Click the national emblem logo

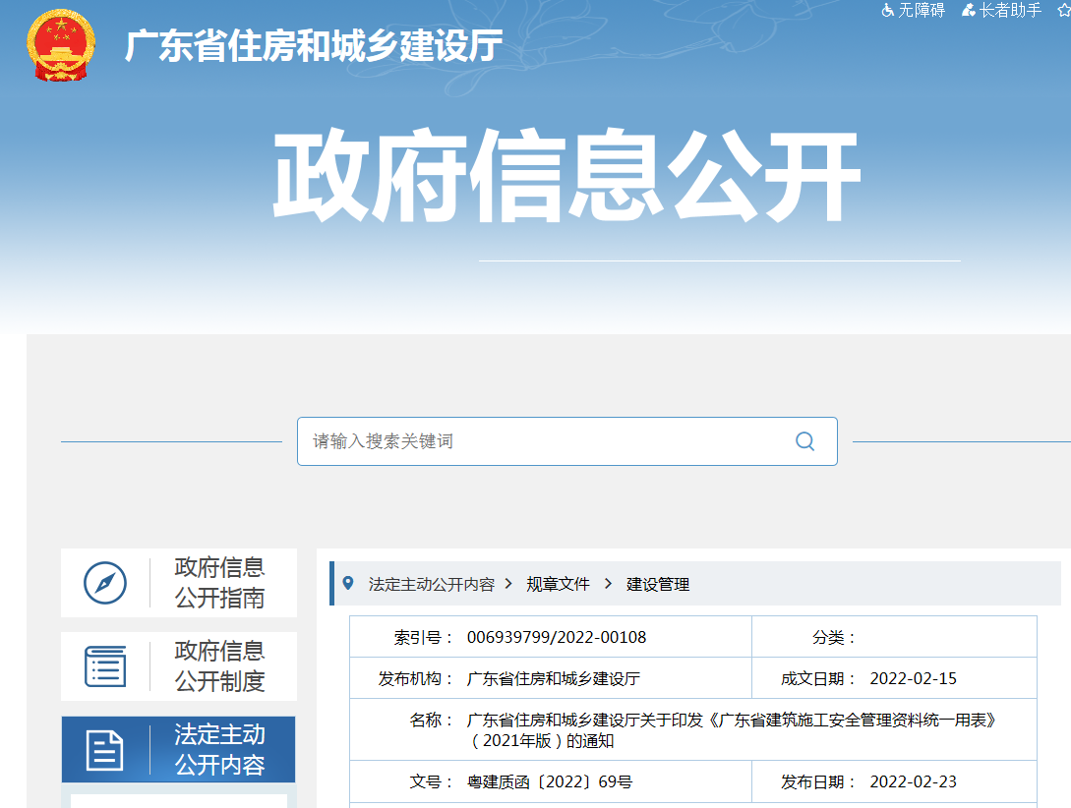click(x=60, y=45)
